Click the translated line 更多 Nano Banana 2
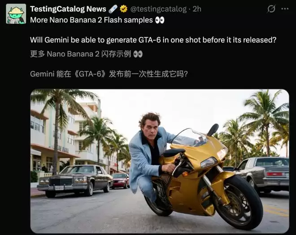Image resolution: width=296 pixels, height=235 pixels. pos(80,54)
